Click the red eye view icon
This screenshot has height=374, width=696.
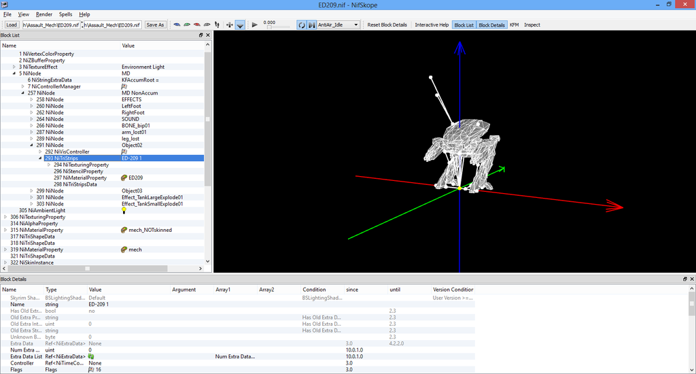tap(196, 25)
